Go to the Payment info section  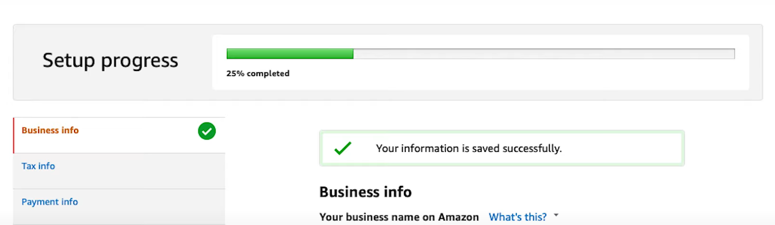(49, 202)
